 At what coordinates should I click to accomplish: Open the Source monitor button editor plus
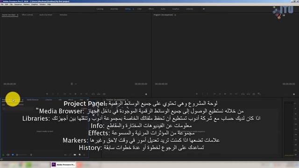pyautogui.click(x=146, y=94)
